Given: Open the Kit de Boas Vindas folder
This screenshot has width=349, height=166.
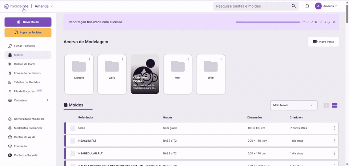Looking at the screenshot, I should tap(145, 74).
